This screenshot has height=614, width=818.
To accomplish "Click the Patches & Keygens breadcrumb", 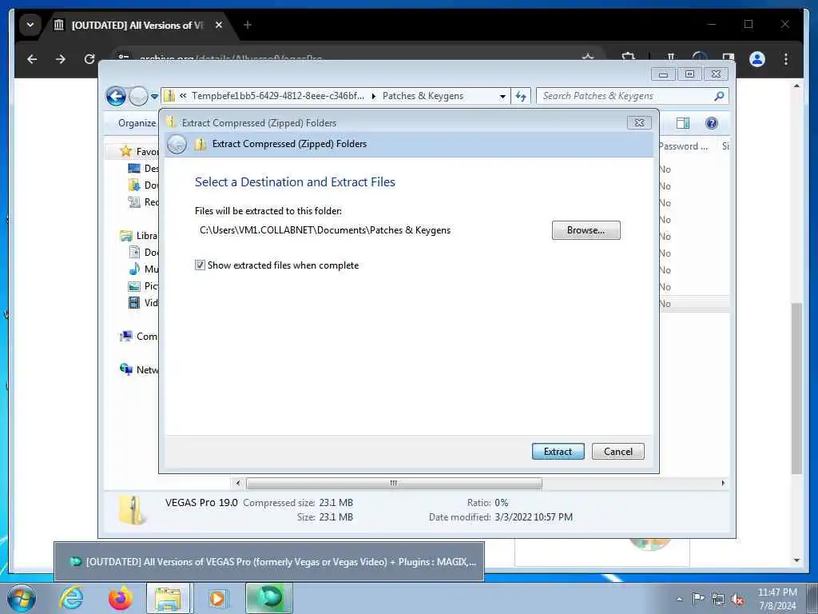I will [423, 96].
